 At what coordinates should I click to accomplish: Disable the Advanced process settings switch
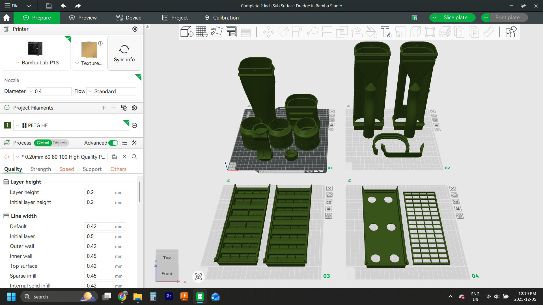(x=113, y=143)
